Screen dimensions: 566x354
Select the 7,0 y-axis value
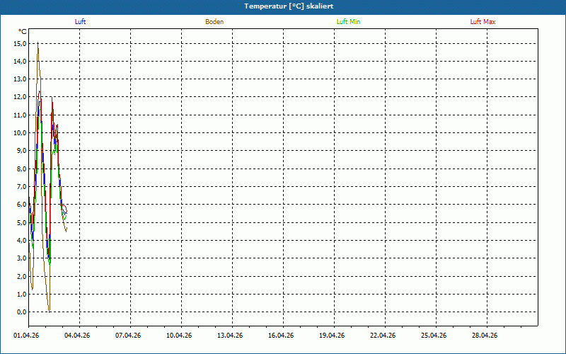pyautogui.click(x=22, y=187)
